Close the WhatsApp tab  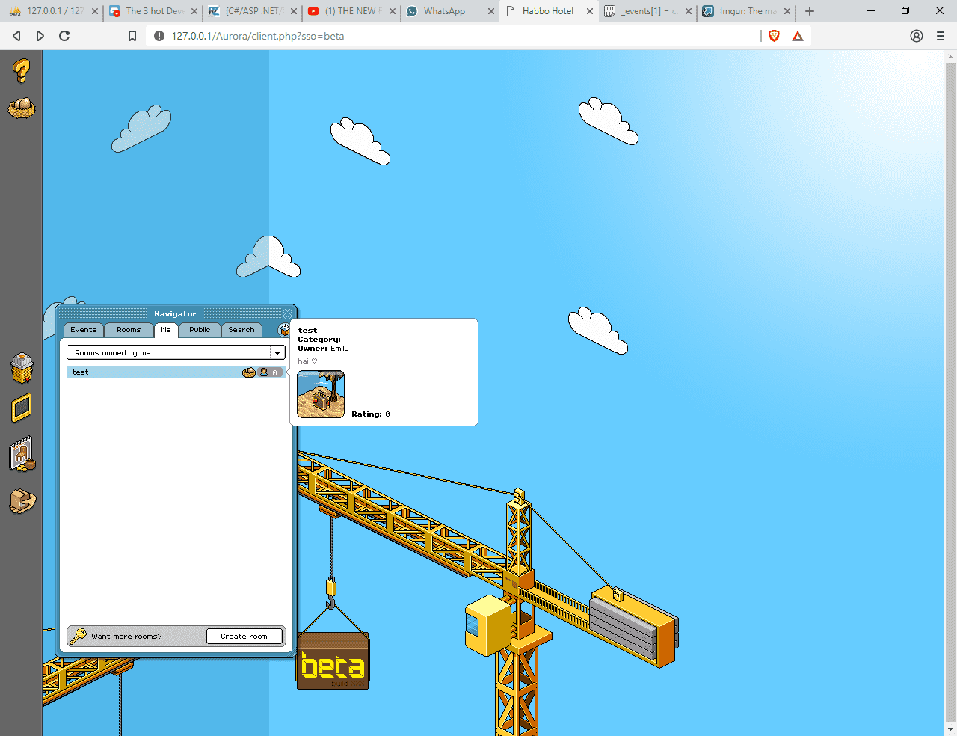pyautogui.click(x=491, y=11)
